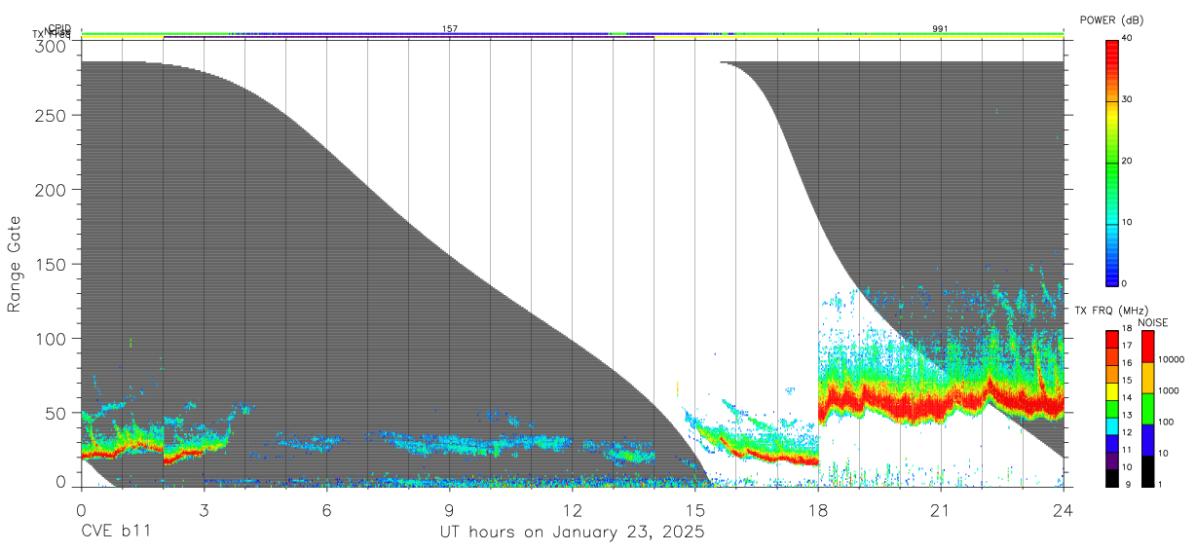Click the 18 tick label on the UT hours axis

pos(818,509)
